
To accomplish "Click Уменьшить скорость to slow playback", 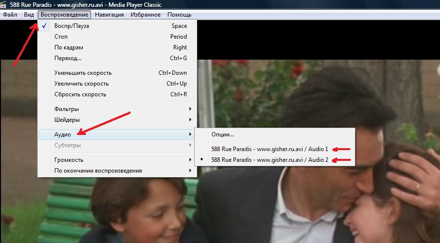I will (x=83, y=73).
